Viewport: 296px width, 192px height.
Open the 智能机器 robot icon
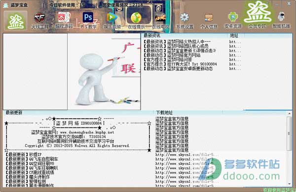coord(281,21)
